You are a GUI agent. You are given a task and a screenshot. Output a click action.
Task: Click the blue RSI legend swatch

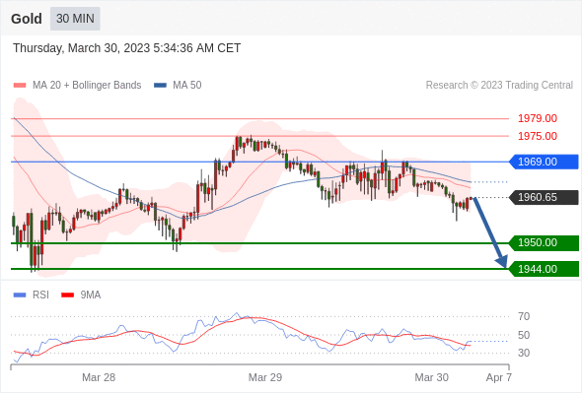20,295
